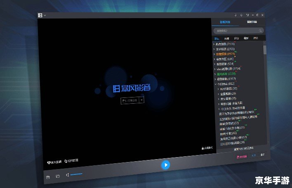Click the first title bar icon left of minimize
The height and width of the screenshot is (188, 292).
pos(235,15)
